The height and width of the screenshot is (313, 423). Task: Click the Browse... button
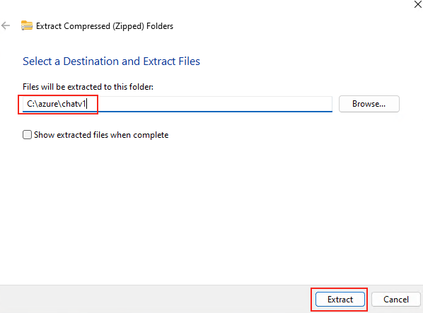tap(369, 104)
